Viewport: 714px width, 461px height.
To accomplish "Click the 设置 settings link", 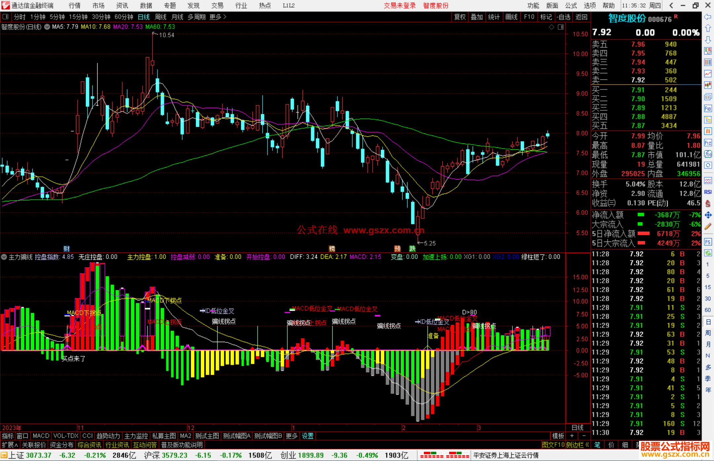I will point(307,436).
